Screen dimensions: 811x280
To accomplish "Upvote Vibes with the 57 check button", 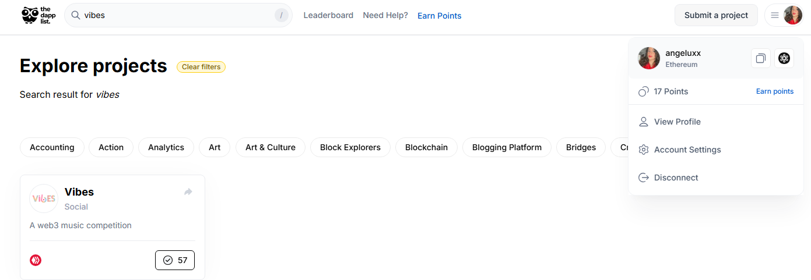I will 175,260.
